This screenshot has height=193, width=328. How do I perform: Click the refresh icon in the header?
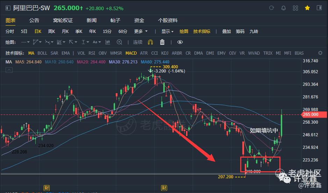271,8
